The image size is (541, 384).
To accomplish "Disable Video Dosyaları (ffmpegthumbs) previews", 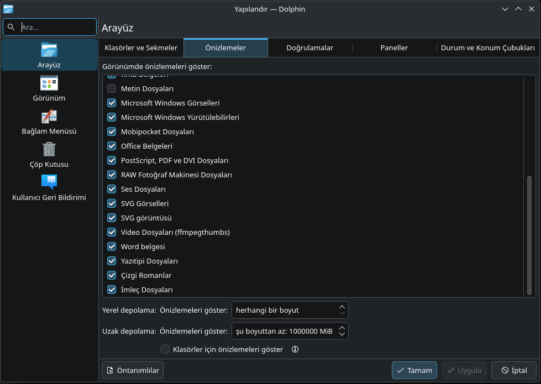I will pyautogui.click(x=112, y=232).
